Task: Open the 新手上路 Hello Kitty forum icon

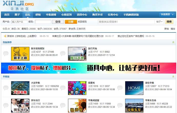Action: point(20,54)
